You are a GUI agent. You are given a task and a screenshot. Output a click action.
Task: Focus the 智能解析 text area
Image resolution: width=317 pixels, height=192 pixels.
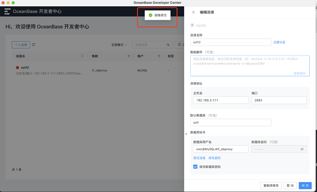249,66
